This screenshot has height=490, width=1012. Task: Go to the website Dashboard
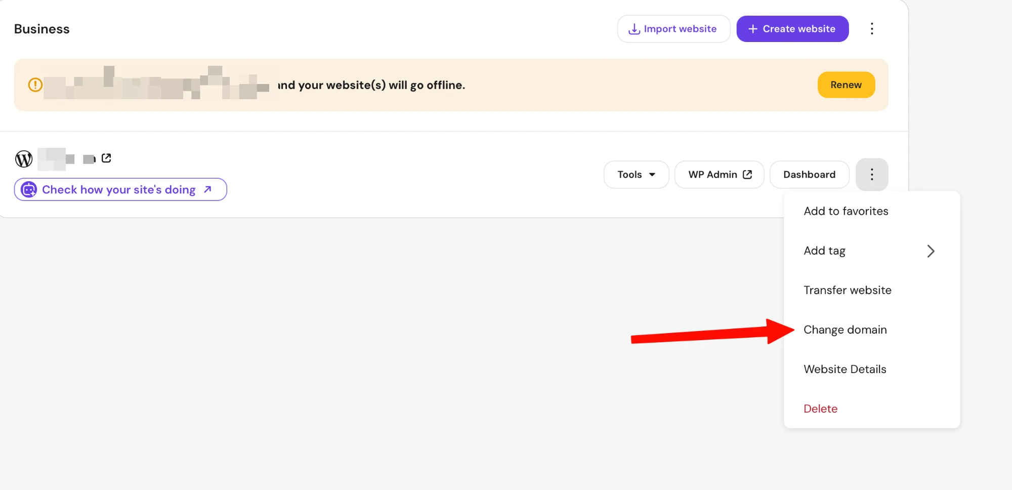point(809,175)
